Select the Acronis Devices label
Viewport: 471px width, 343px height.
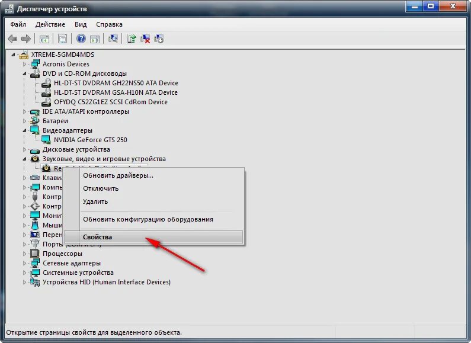pos(66,64)
